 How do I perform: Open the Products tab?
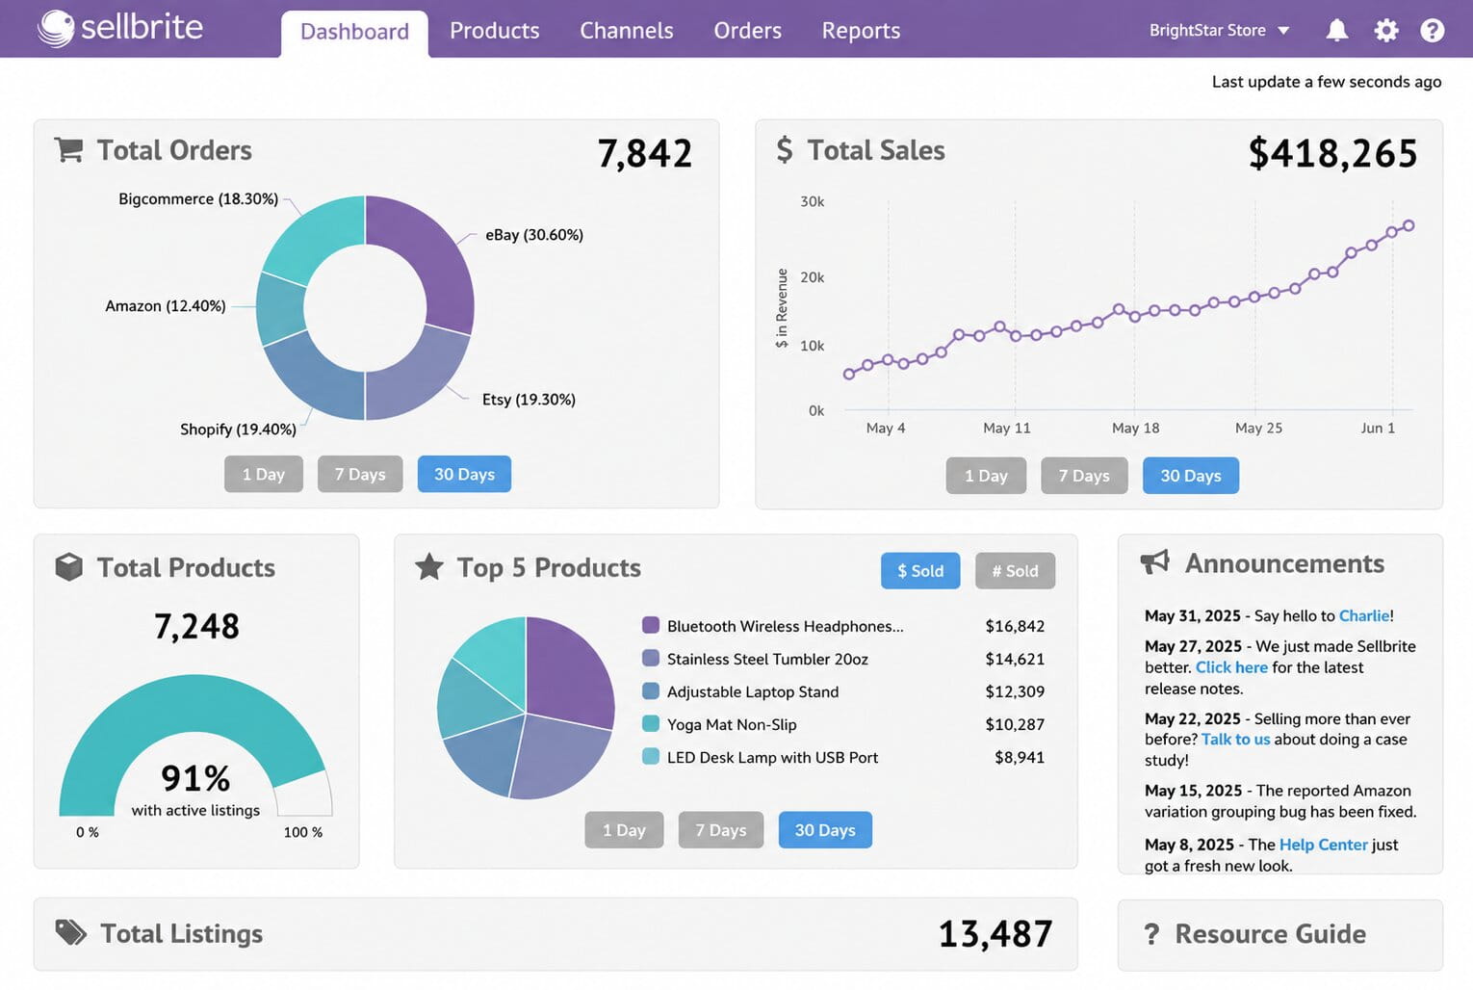[x=495, y=31]
